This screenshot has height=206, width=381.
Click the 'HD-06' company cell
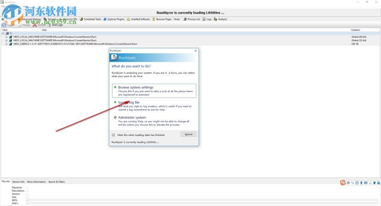click(x=355, y=44)
